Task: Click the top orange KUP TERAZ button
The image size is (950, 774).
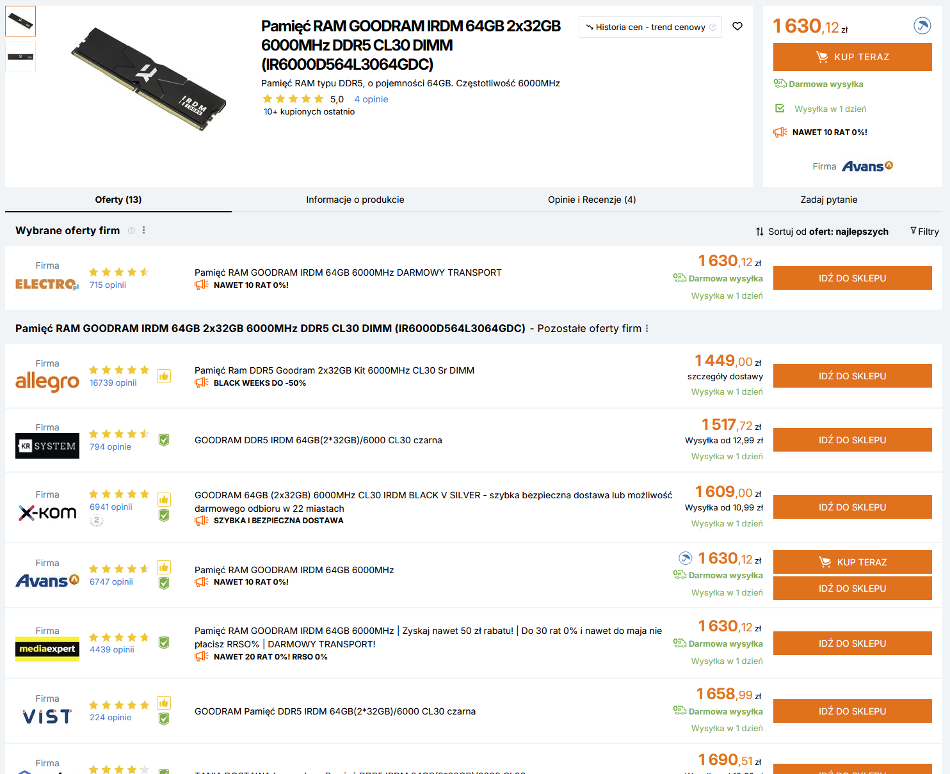Action: click(x=852, y=57)
